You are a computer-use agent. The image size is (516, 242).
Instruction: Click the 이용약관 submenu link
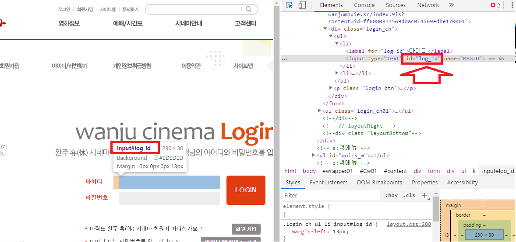[x=191, y=66]
